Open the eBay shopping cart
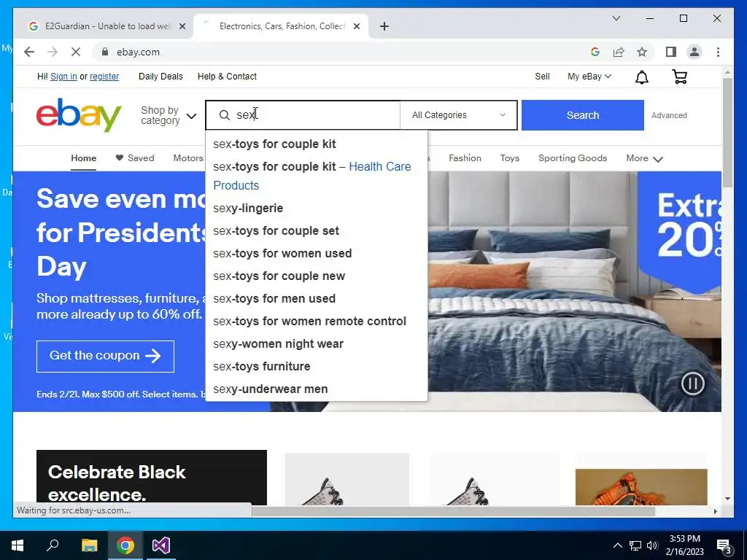The width and height of the screenshot is (747, 560). (679, 77)
